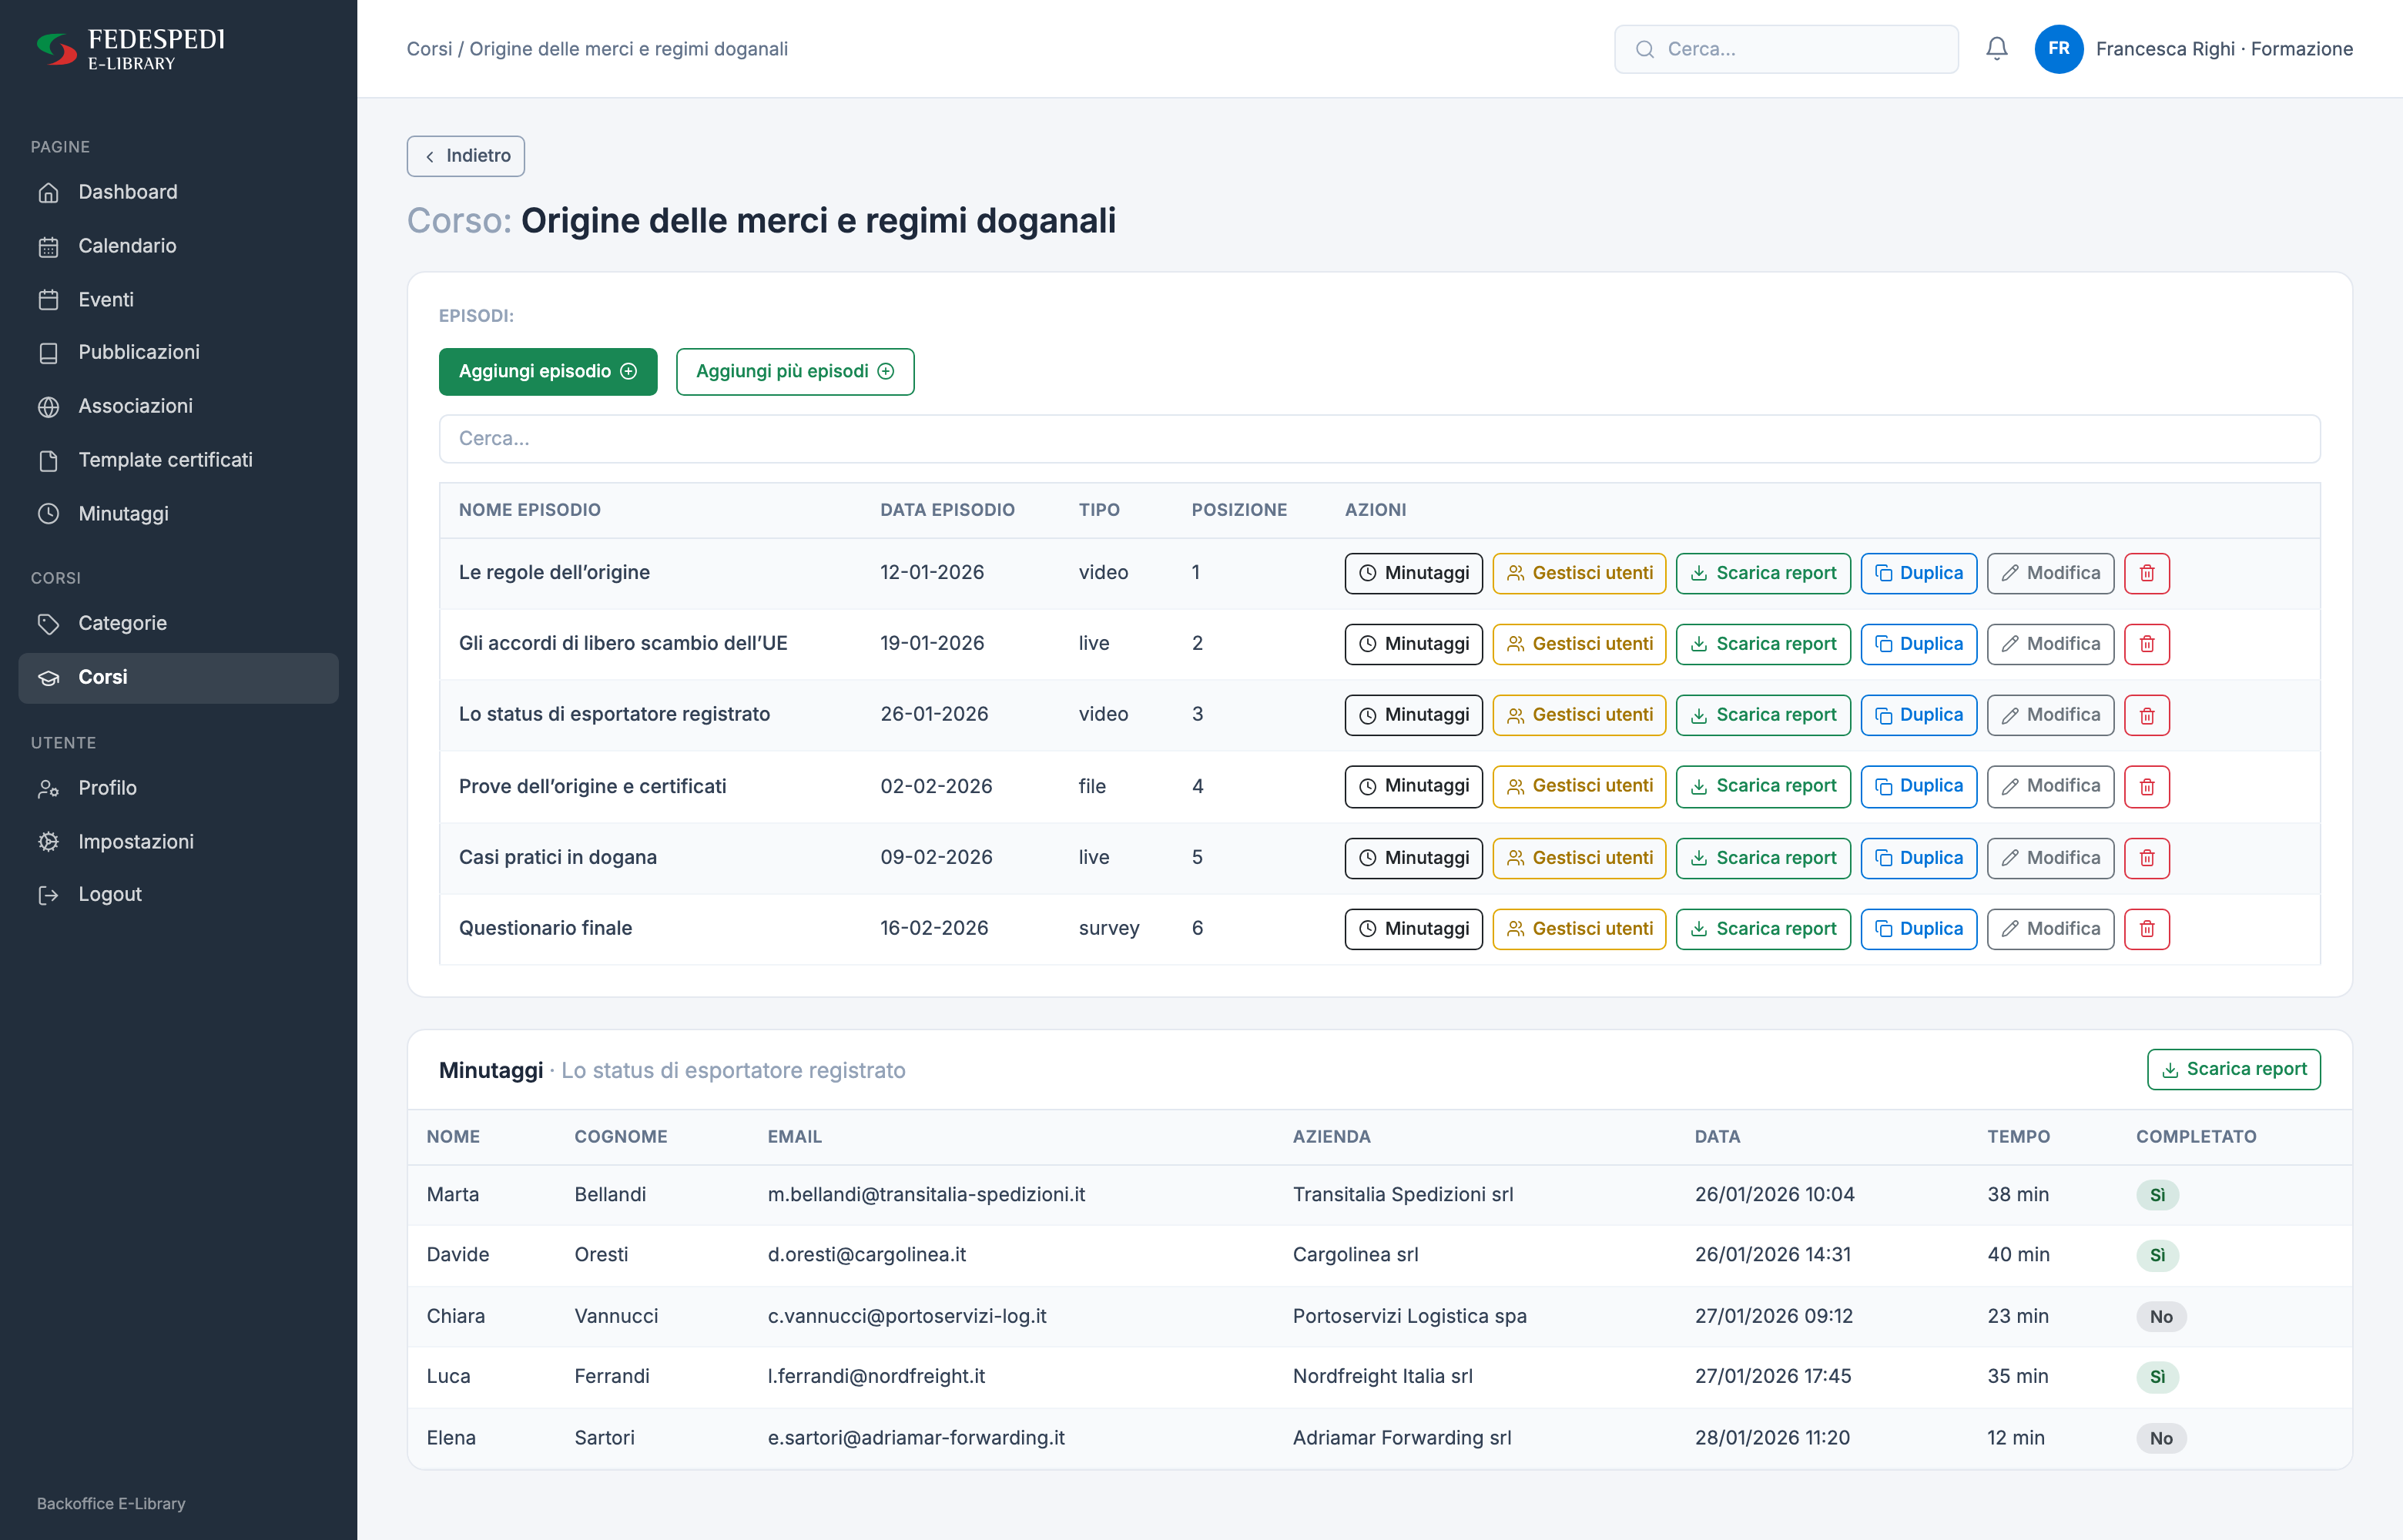Delete Lo status di esportatore registrato episode
This screenshot has width=2403, height=1540.
point(2146,715)
